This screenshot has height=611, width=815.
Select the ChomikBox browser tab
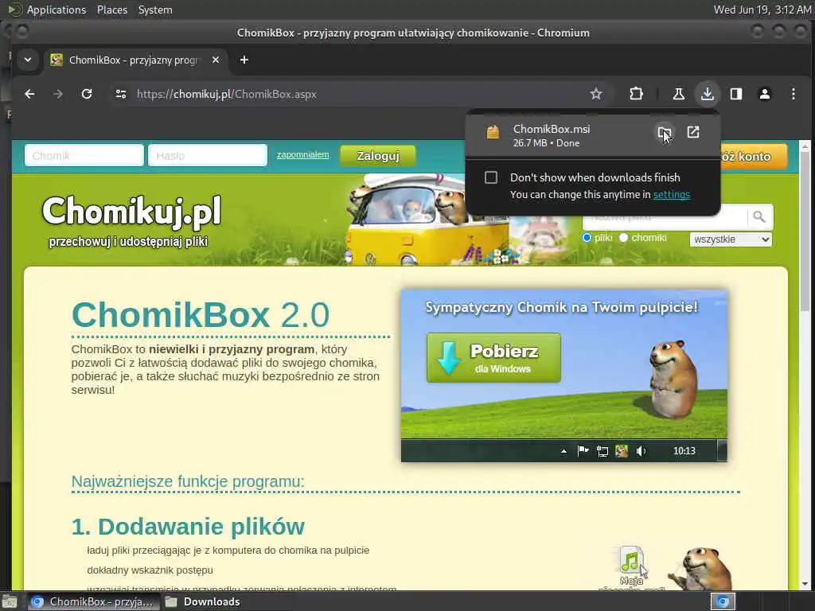pos(135,60)
